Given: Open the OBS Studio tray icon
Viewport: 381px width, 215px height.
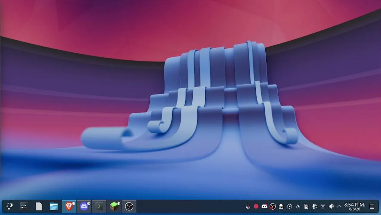Looking at the screenshot, I should [273, 206].
